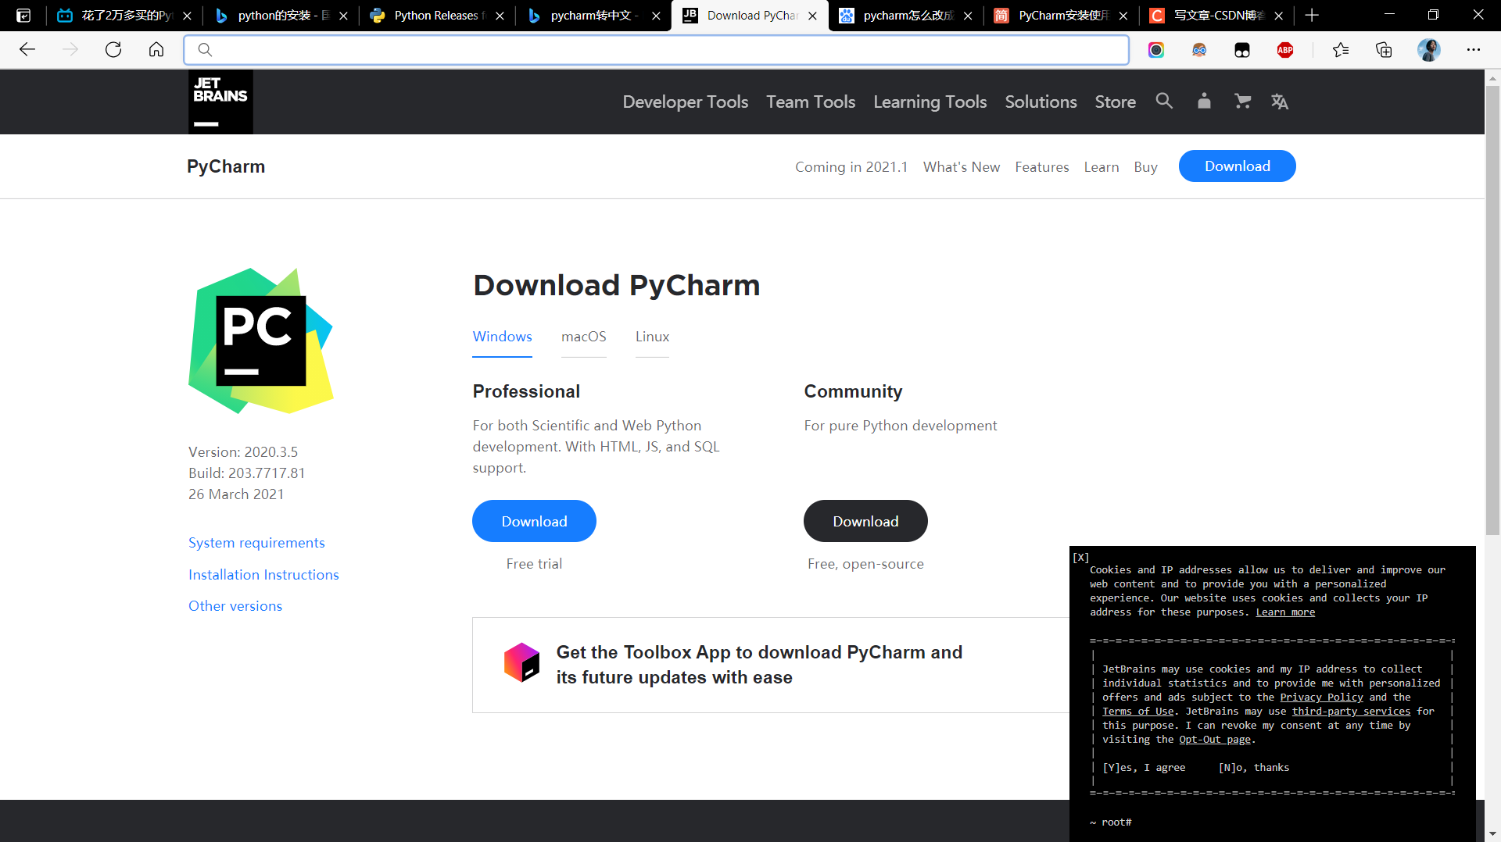Screen dimensions: 1501x842
Task: Open the Learning Tools menu
Action: click(930, 102)
